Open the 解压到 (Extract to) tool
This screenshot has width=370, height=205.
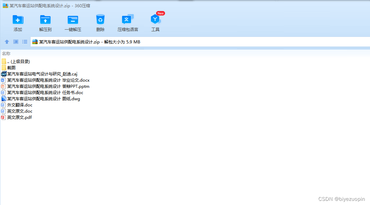[45, 20]
